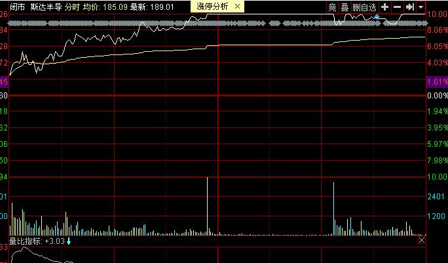
Task: Click the 0.00% axis label
Action: point(438,95)
